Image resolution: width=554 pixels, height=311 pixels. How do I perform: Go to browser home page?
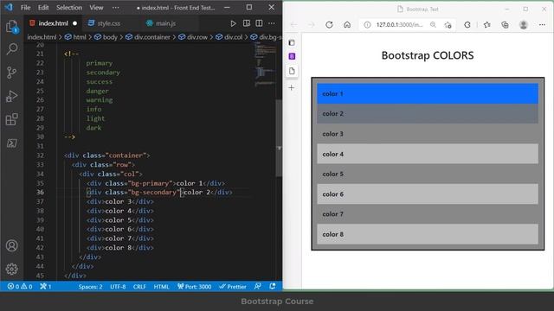pyautogui.click(x=347, y=25)
